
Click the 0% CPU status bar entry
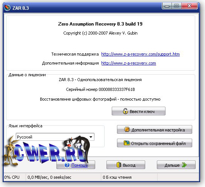pyautogui.click(x=12, y=177)
